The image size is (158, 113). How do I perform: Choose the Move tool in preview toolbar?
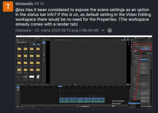(44, 48)
